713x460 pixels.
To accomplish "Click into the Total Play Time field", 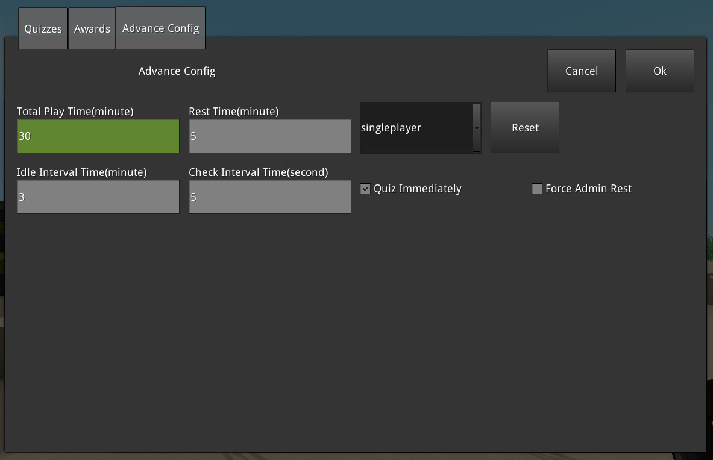I will tap(98, 136).
